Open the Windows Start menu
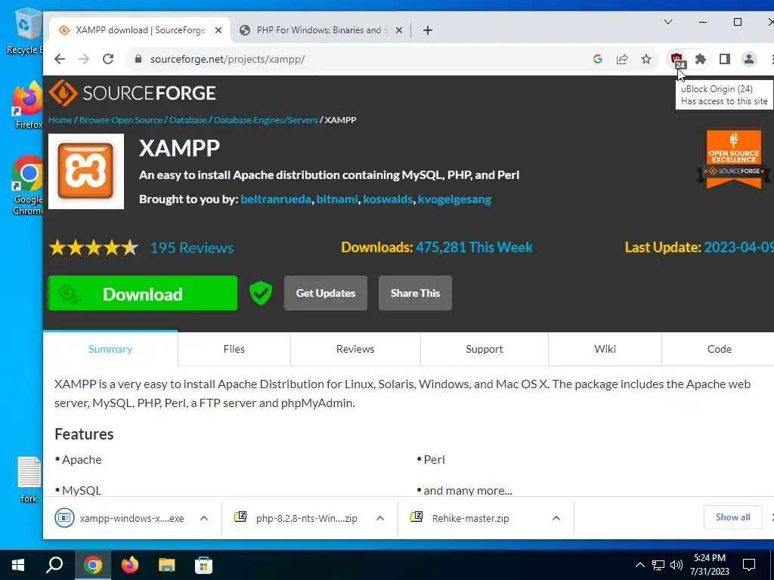 (x=18, y=565)
